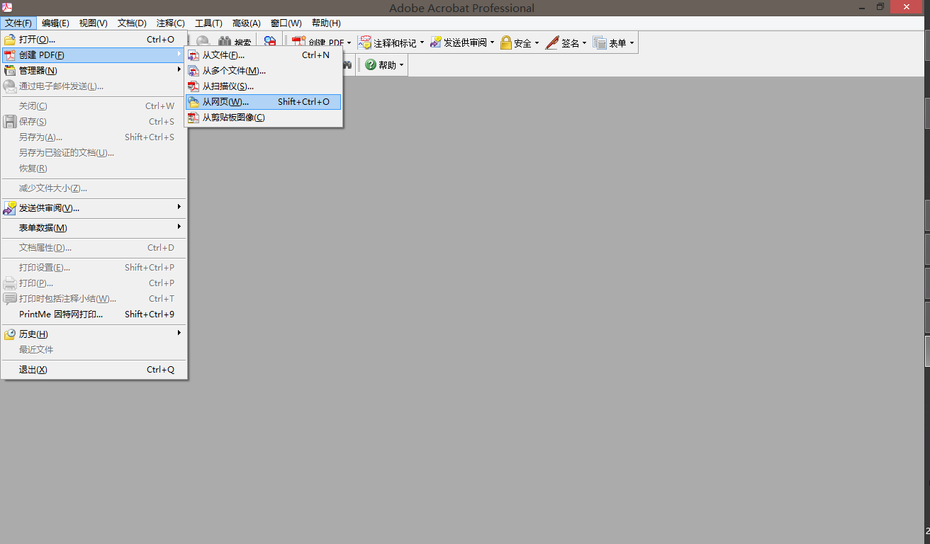
Task: Expand 发送供审阅(V)... submenu in File menu
Action: pos(94,208)
